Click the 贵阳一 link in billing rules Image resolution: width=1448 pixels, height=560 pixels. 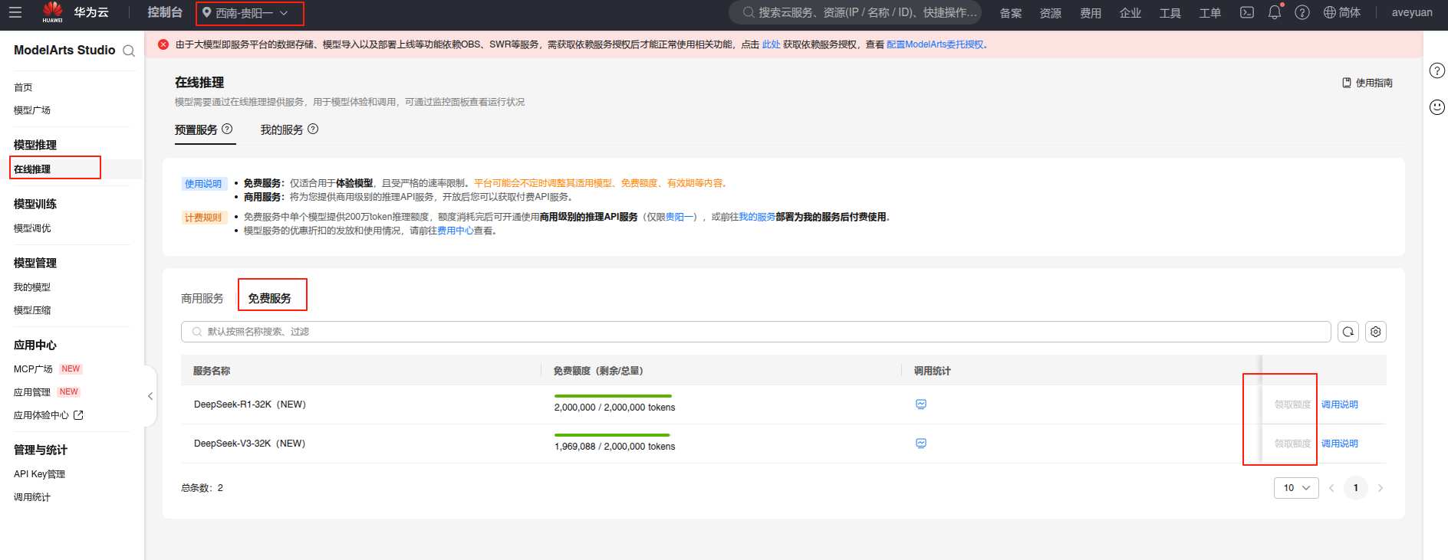680,217
